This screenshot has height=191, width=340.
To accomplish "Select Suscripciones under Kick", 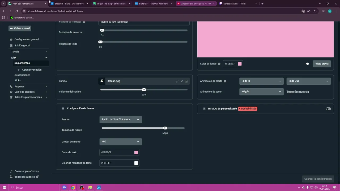I will (x=22, y=75).
